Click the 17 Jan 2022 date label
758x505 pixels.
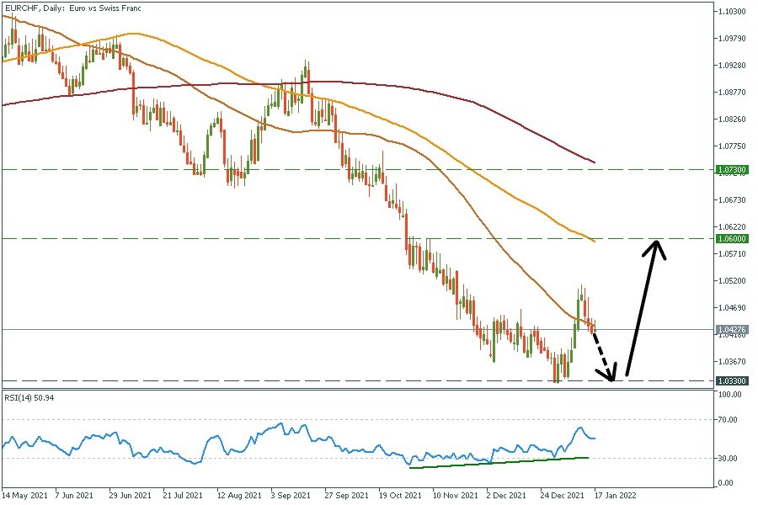pos(615,495)
